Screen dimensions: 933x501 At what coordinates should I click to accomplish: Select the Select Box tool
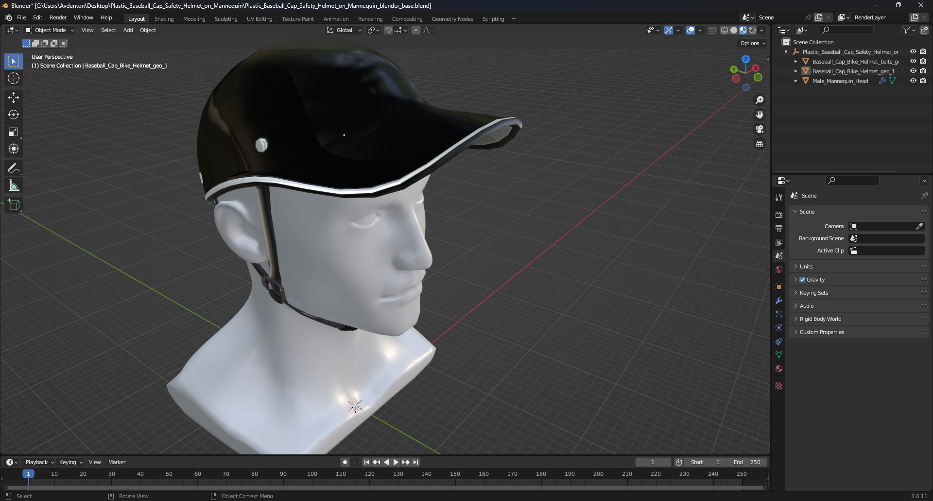[x=14, y=61]
